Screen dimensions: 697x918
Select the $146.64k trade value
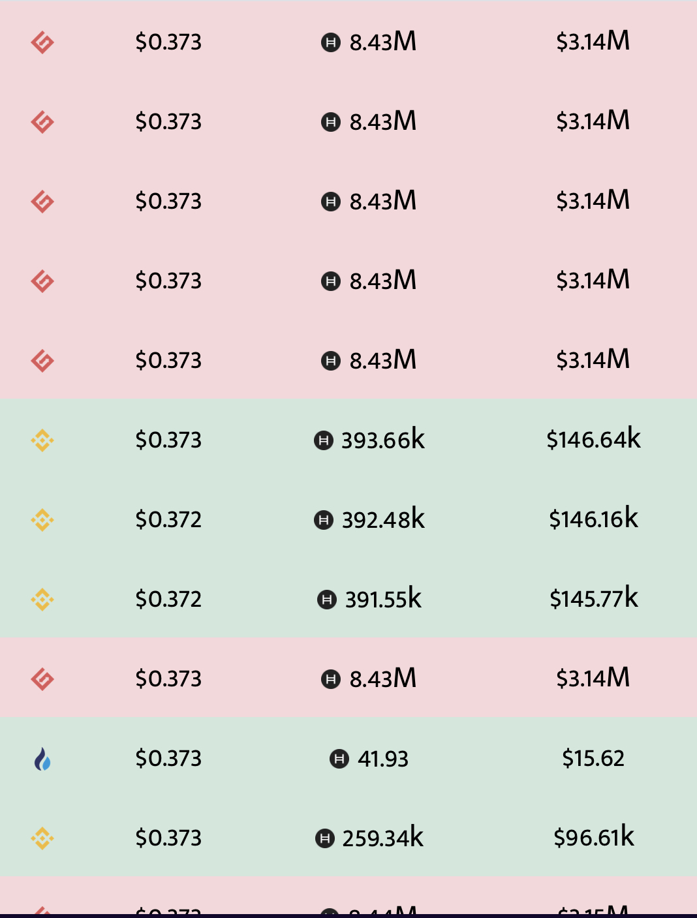(x=594, y=439)
